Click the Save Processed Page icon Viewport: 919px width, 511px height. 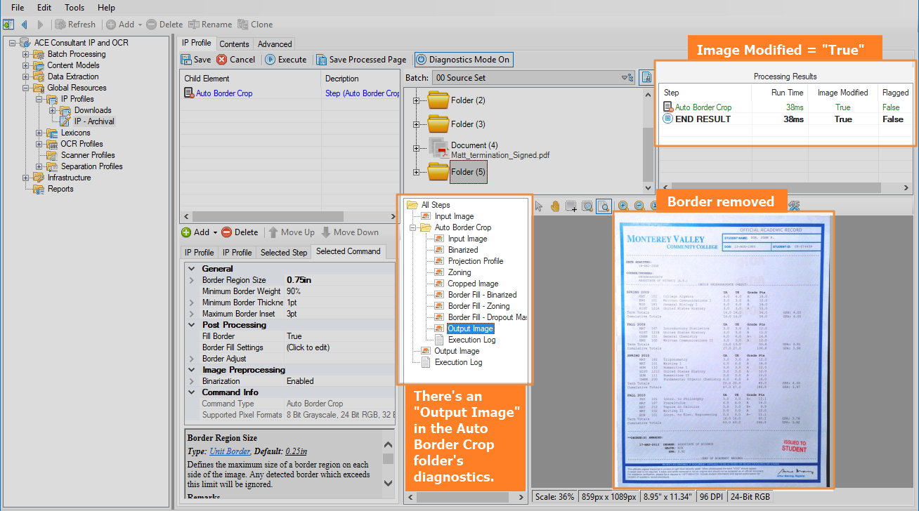tap(321, 60)
